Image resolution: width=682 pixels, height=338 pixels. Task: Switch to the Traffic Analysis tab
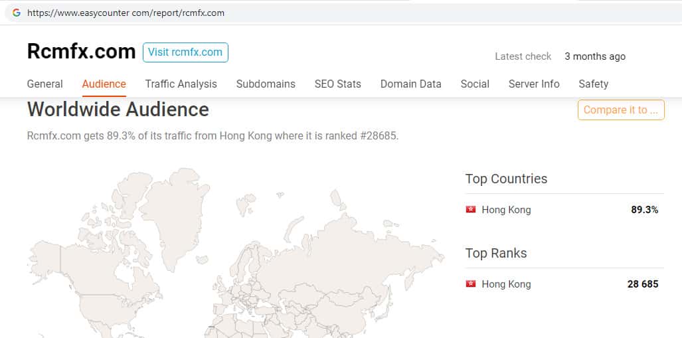pos(181,84)
